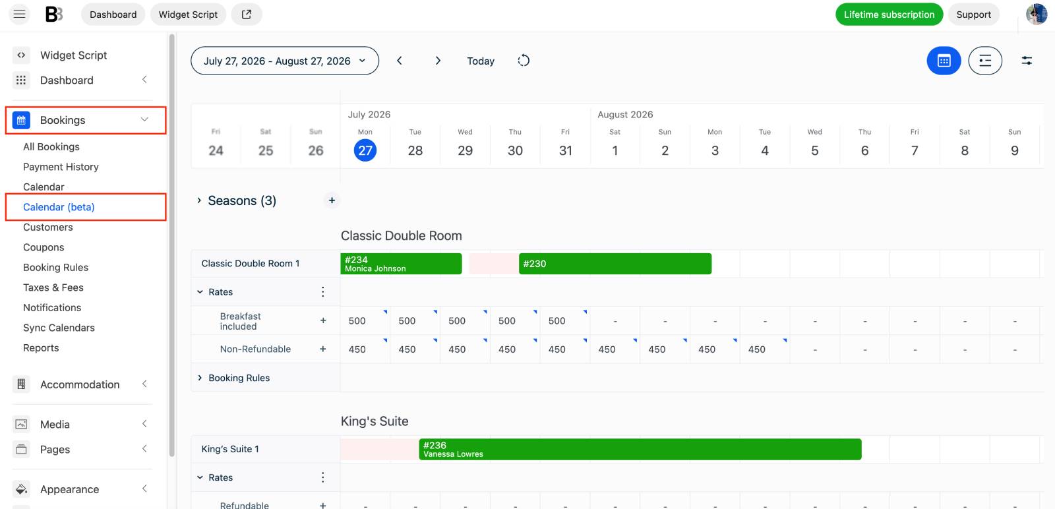Add a Breakfast included rate
1055x509 pixels.
[323, 320]
